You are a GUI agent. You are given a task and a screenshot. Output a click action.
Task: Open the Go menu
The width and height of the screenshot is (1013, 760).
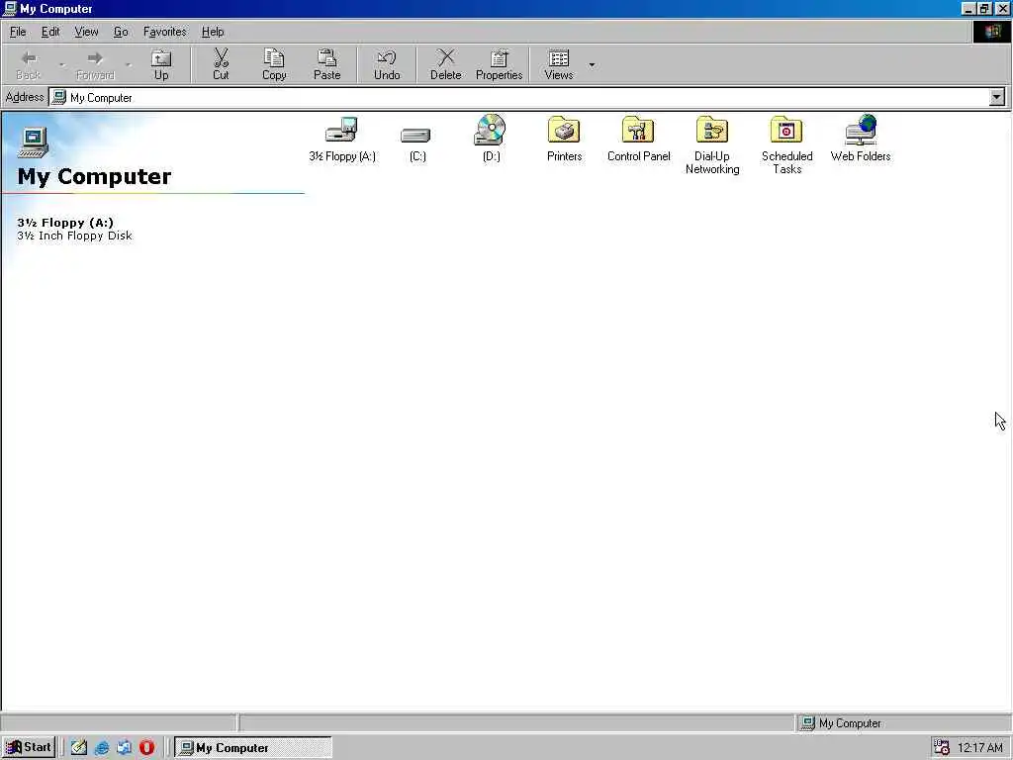[x=121, y=32]
